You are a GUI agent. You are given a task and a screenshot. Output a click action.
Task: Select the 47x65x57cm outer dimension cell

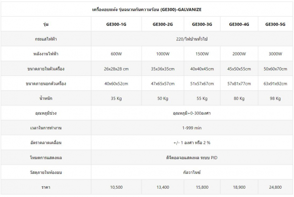click(163, 84)
